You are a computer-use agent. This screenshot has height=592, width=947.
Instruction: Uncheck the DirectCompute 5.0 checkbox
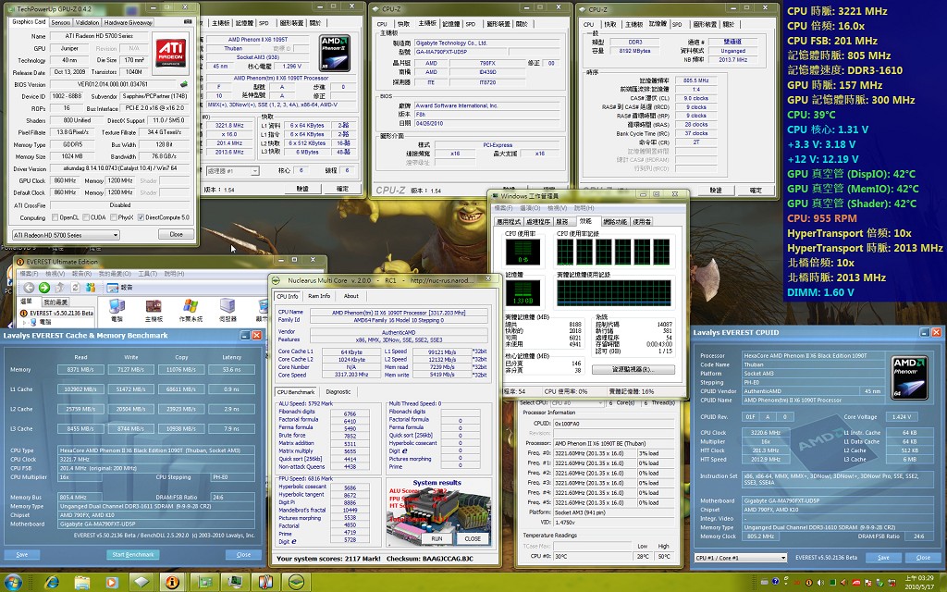[x=141, y=217]
